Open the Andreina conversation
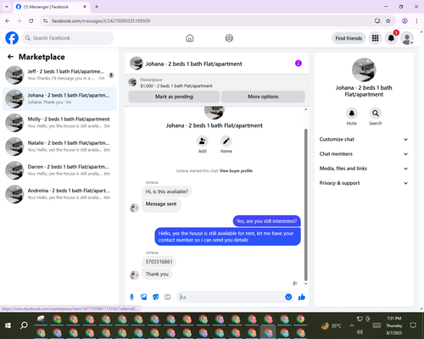Image resolution: width=424 pixels, height=339 pixels. [59, 194]
